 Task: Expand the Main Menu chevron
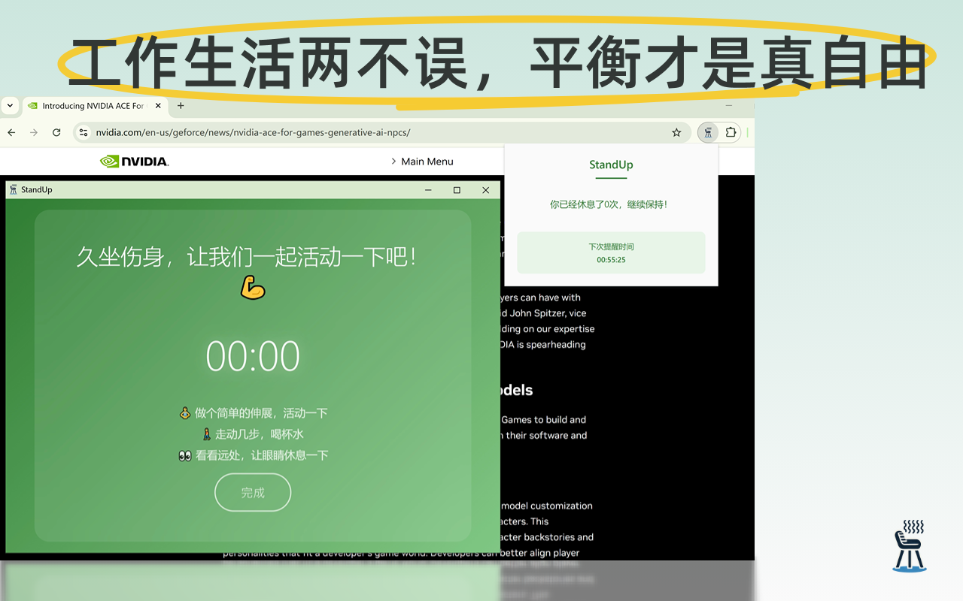coord(393,161)
